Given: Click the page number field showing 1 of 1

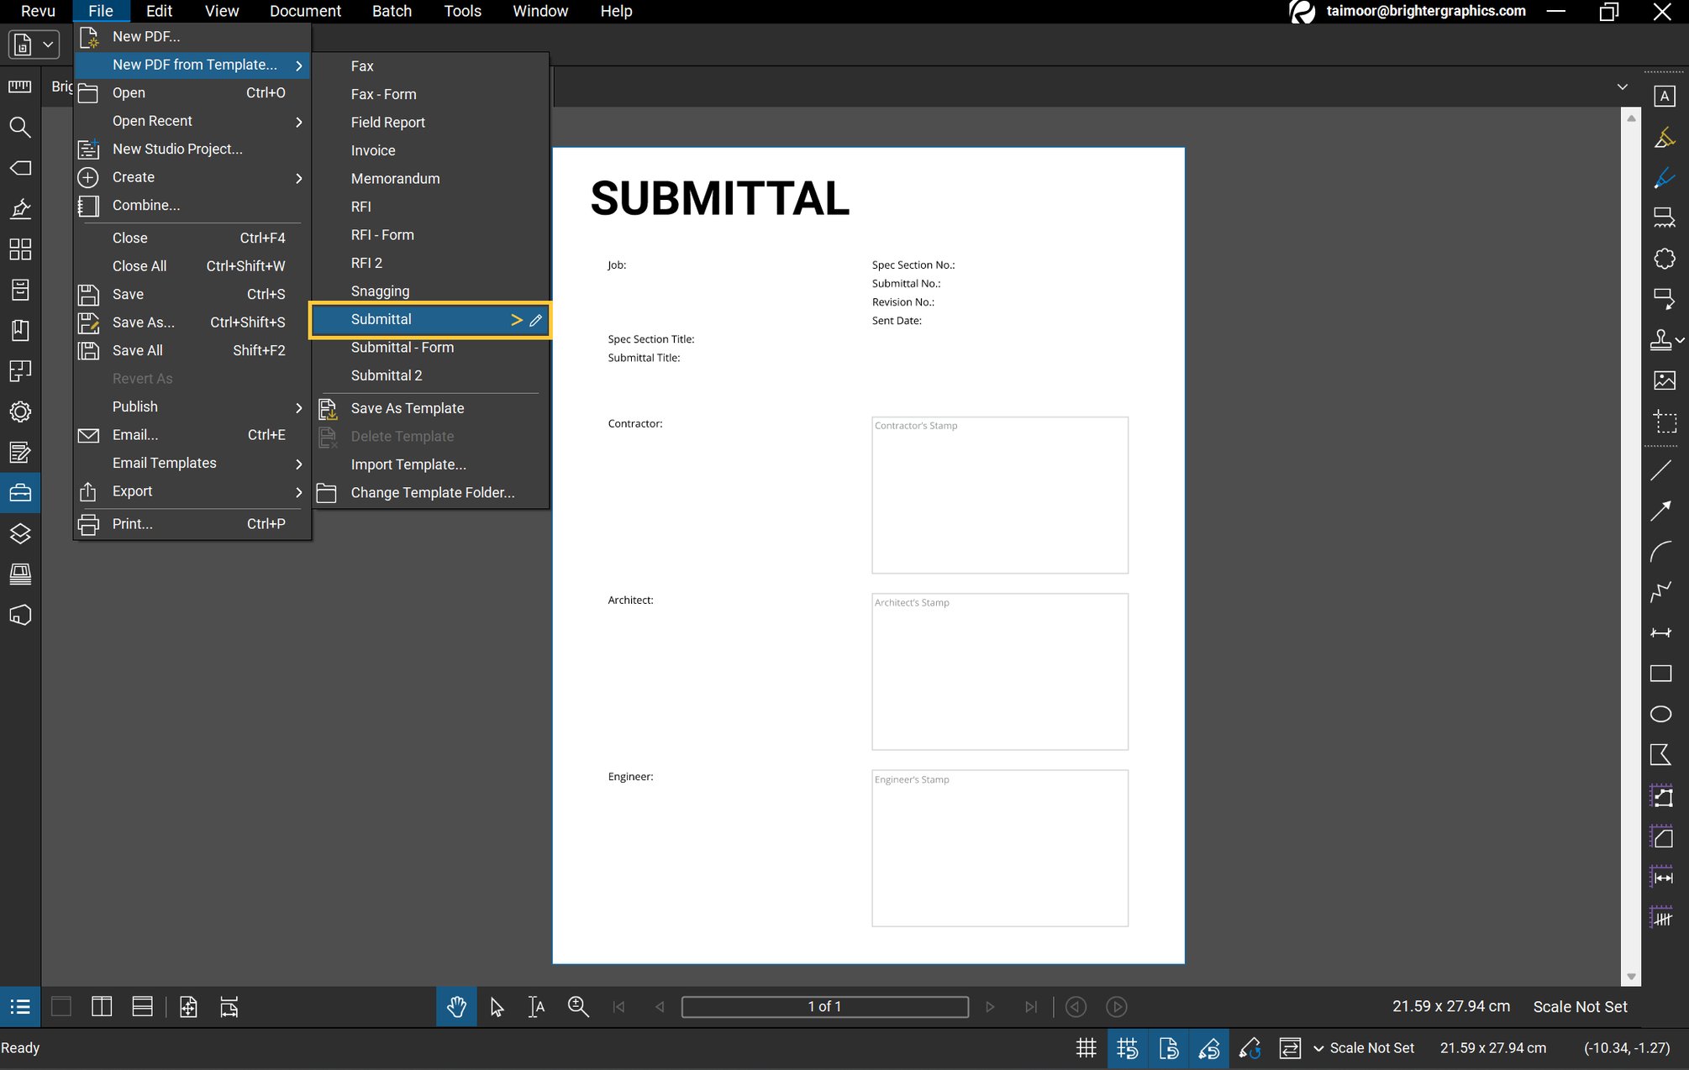Looking at the screenshot, I should 824,1006.
